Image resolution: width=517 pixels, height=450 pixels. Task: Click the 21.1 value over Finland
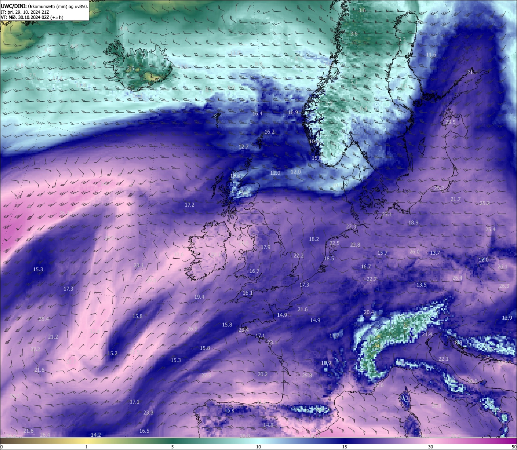[x=472, y=72]
